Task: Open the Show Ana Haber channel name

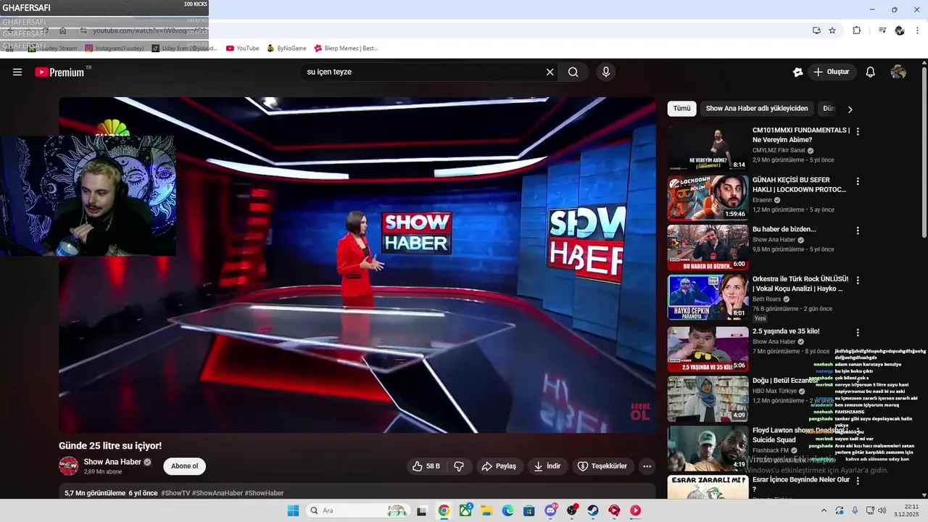Action: (112, 462)
